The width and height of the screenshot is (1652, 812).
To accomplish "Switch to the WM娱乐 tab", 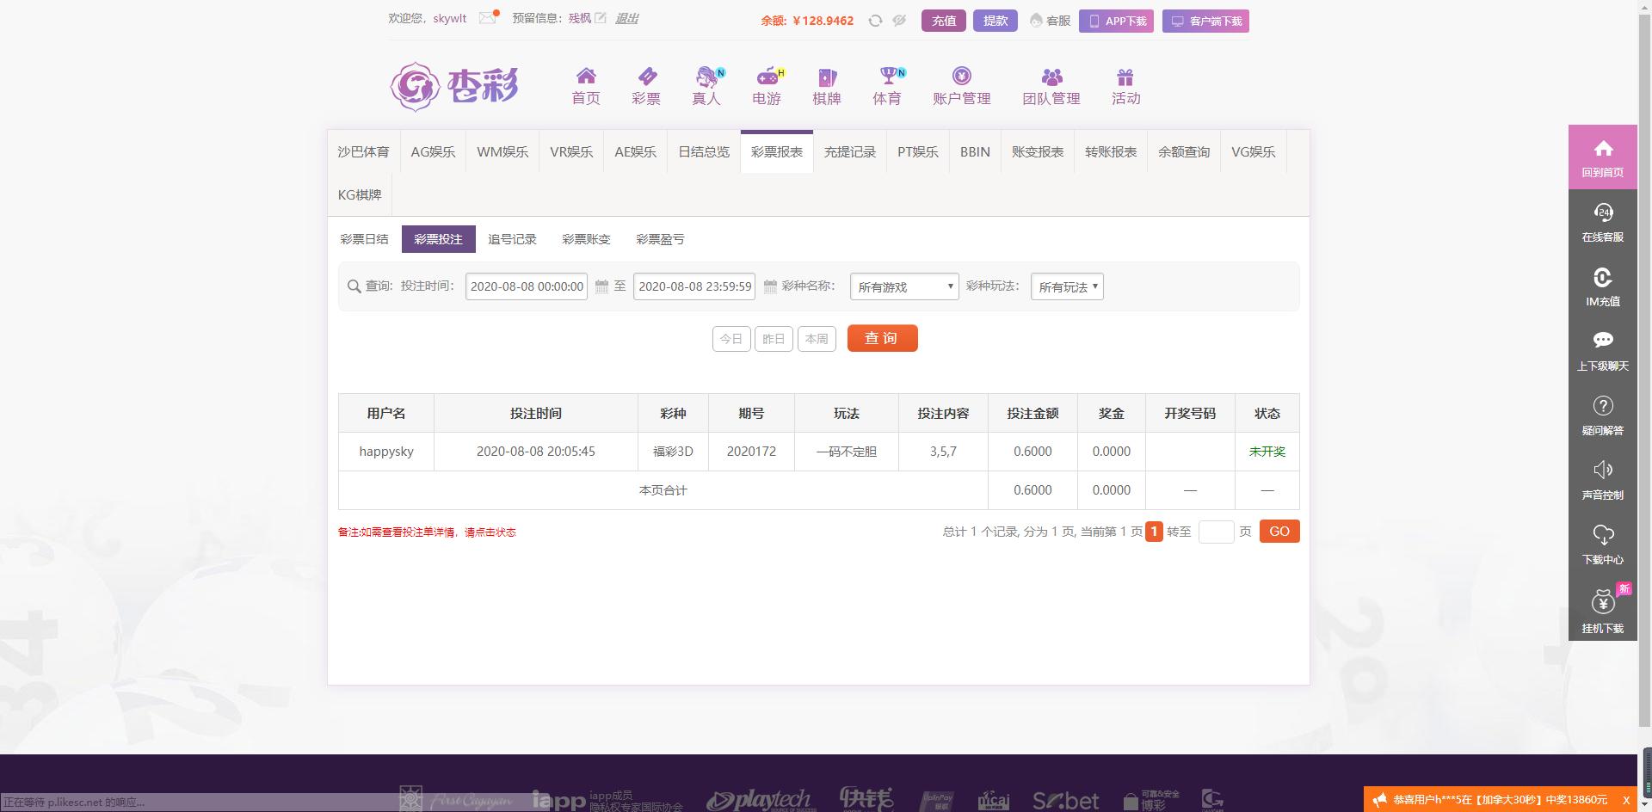I will [502, 151].
